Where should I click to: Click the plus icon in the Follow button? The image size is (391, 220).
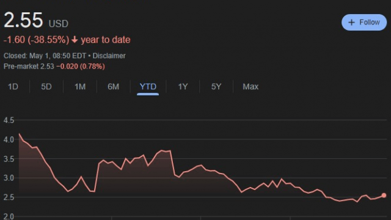point(351,23)
